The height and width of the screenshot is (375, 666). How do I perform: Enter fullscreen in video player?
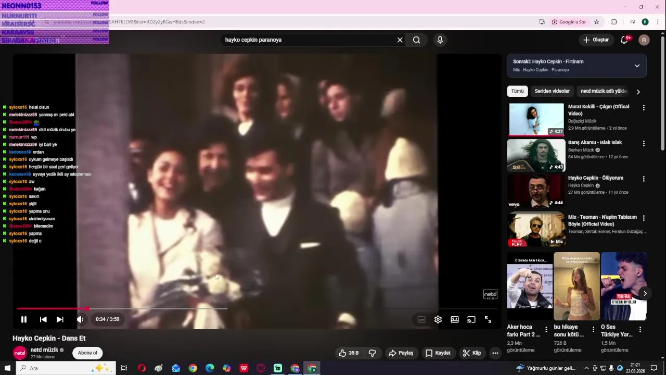(488, 319)
